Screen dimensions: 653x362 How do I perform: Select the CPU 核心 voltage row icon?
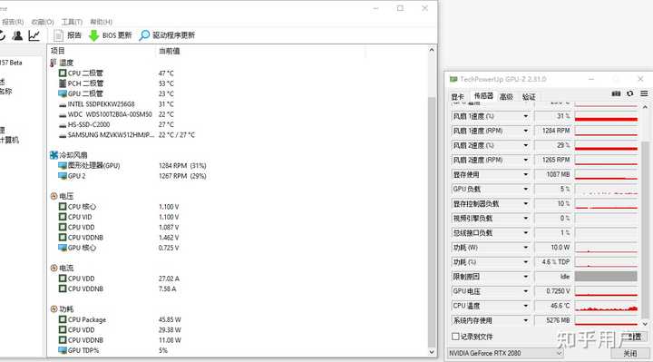pyautogui.click(x=63, y=207)
